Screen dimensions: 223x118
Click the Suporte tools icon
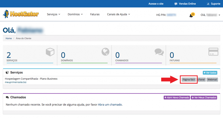coord(208,4)
